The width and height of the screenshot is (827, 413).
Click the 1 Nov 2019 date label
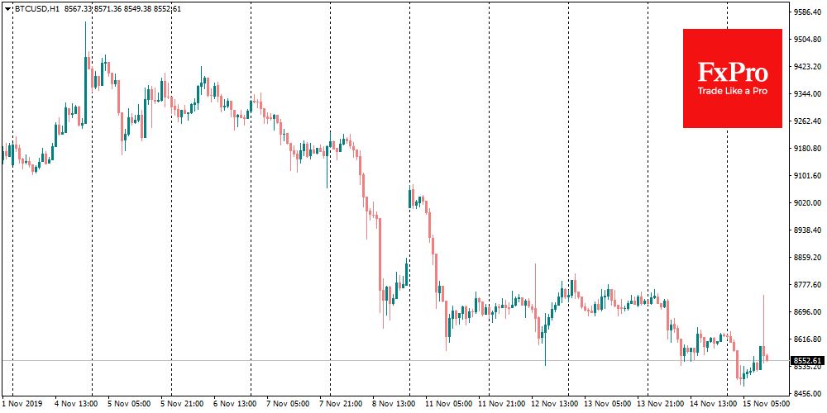point(22,404)
